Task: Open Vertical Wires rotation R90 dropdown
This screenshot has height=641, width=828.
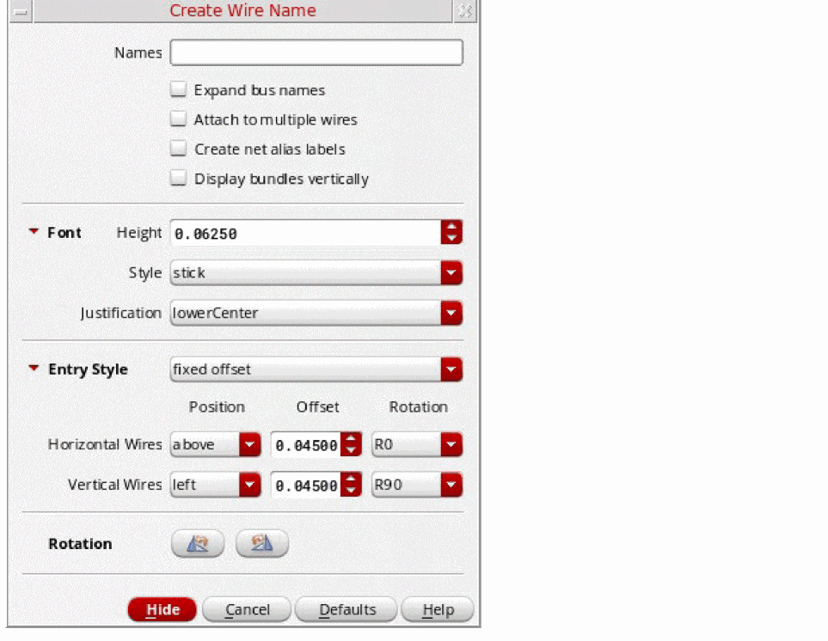Action: coord(417,485)
